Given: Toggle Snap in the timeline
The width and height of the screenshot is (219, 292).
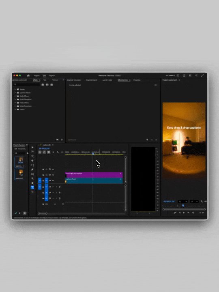Looking at the screenshot, I should (x=44, y=152).
